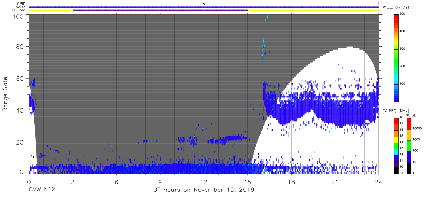Click the "Range Gate" axis title
The width and height of the screenshot is (426, 197).
pyautogui.click(x=5, y=94)
